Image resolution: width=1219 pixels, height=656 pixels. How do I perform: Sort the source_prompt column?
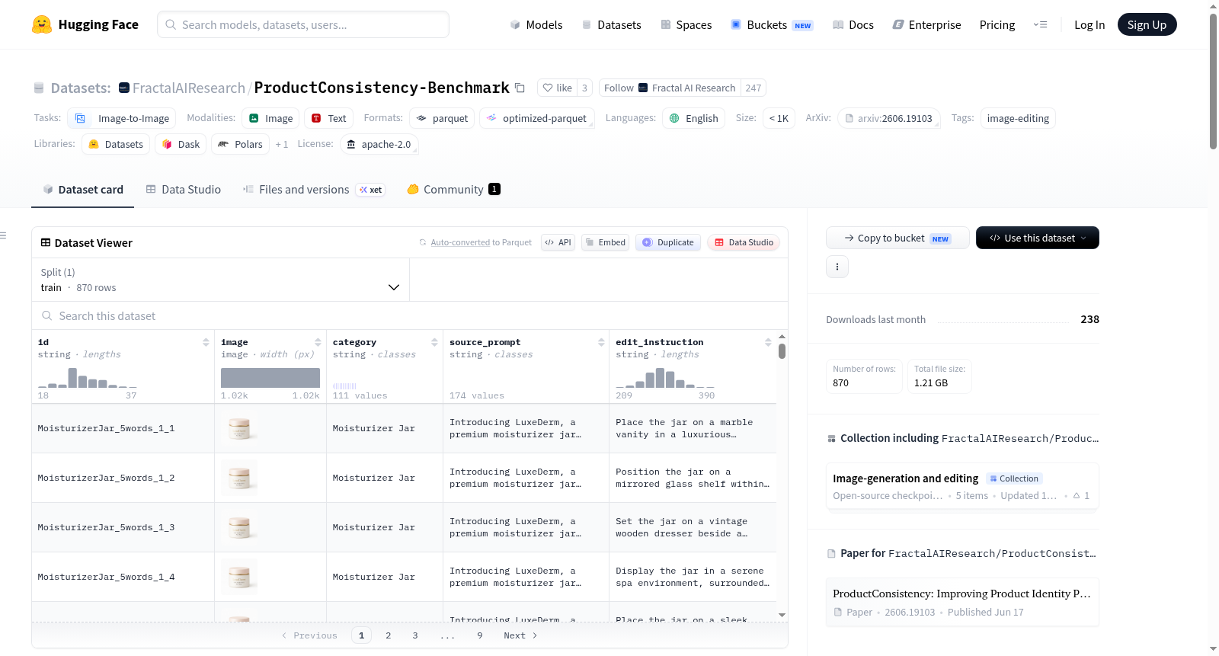601,342
